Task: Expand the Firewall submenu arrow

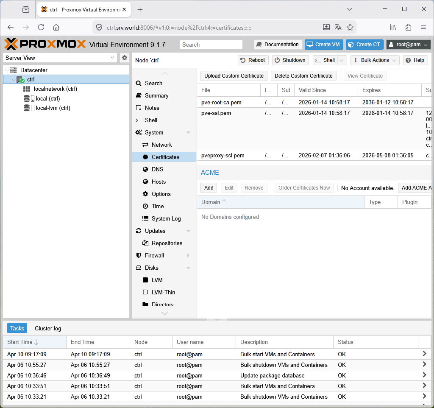Action: pyautogui.click(x=188, y=256)
